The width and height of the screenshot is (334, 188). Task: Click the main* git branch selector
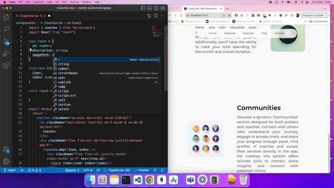pos(10,170)
